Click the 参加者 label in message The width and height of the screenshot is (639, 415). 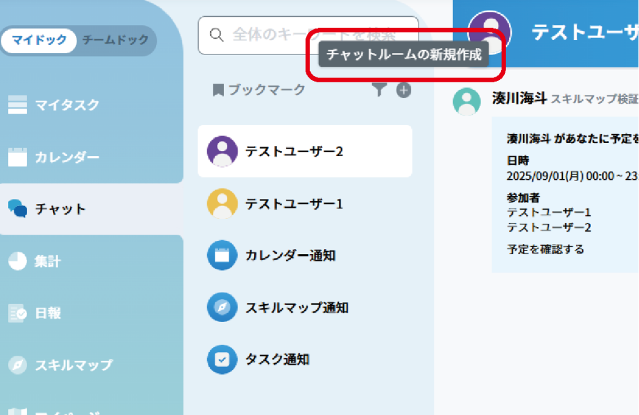(x=524, y=198)
